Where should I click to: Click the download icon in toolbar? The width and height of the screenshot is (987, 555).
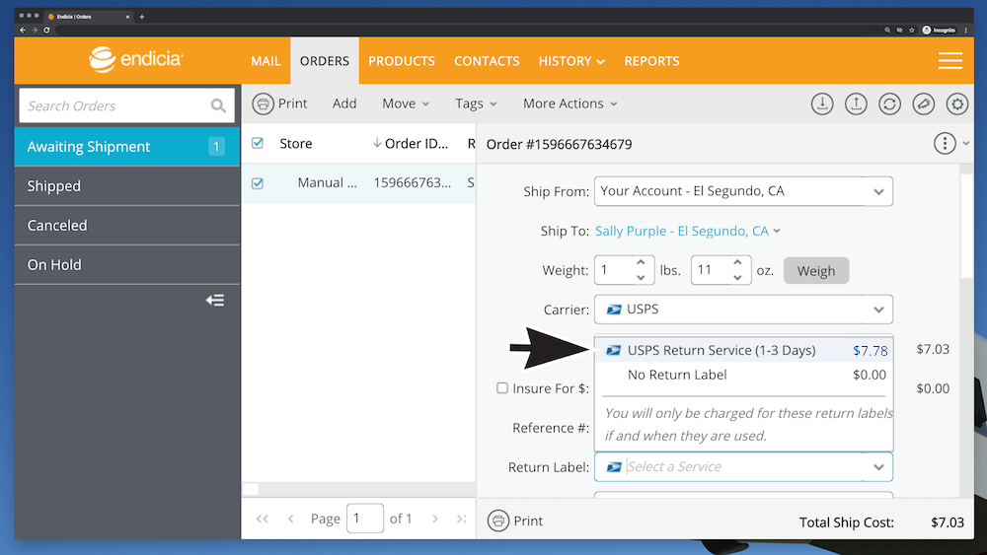click(822, 104)
